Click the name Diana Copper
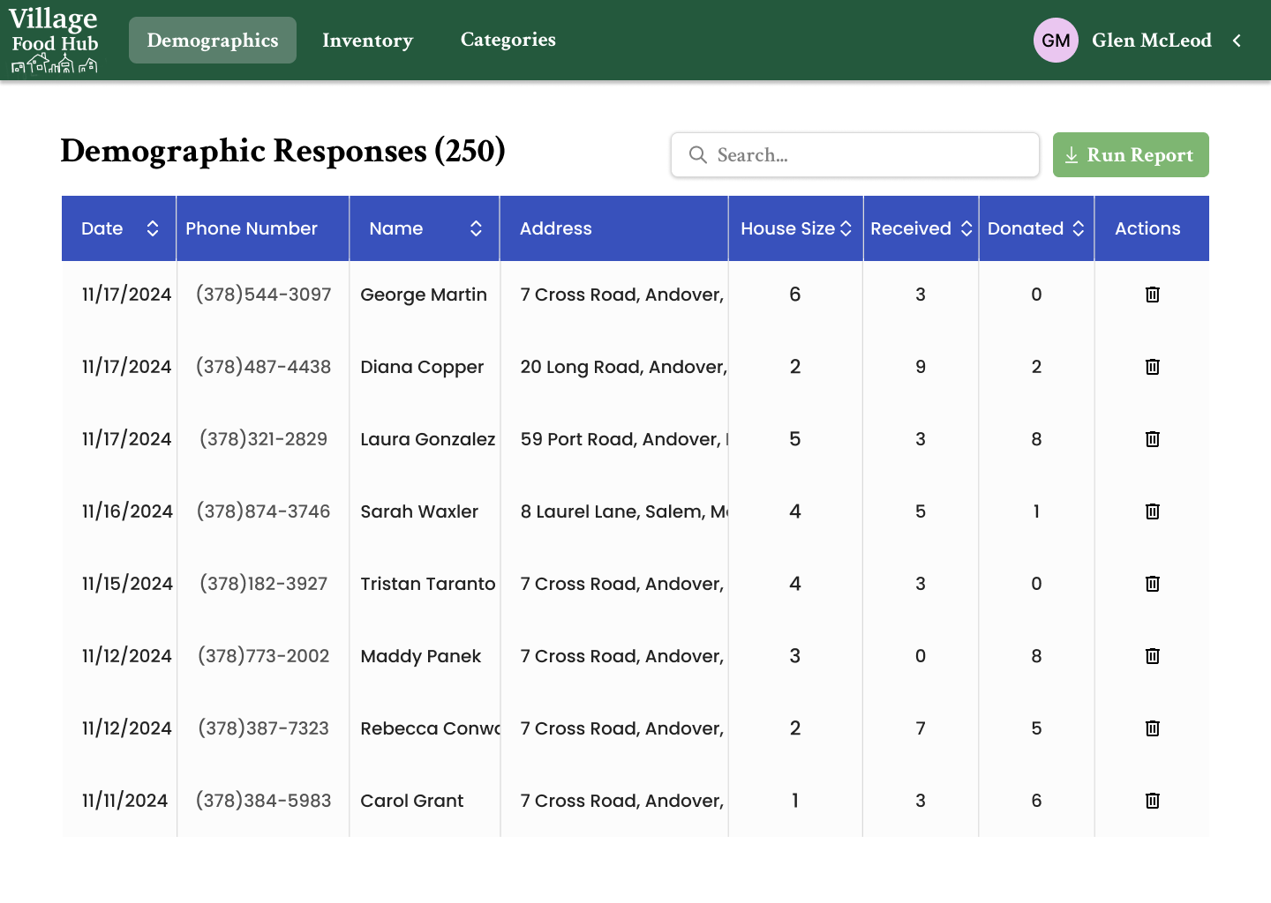Image resolution: width=1271 pixels, height=903 pixels. pyautogui.click(x=422, y=367)
